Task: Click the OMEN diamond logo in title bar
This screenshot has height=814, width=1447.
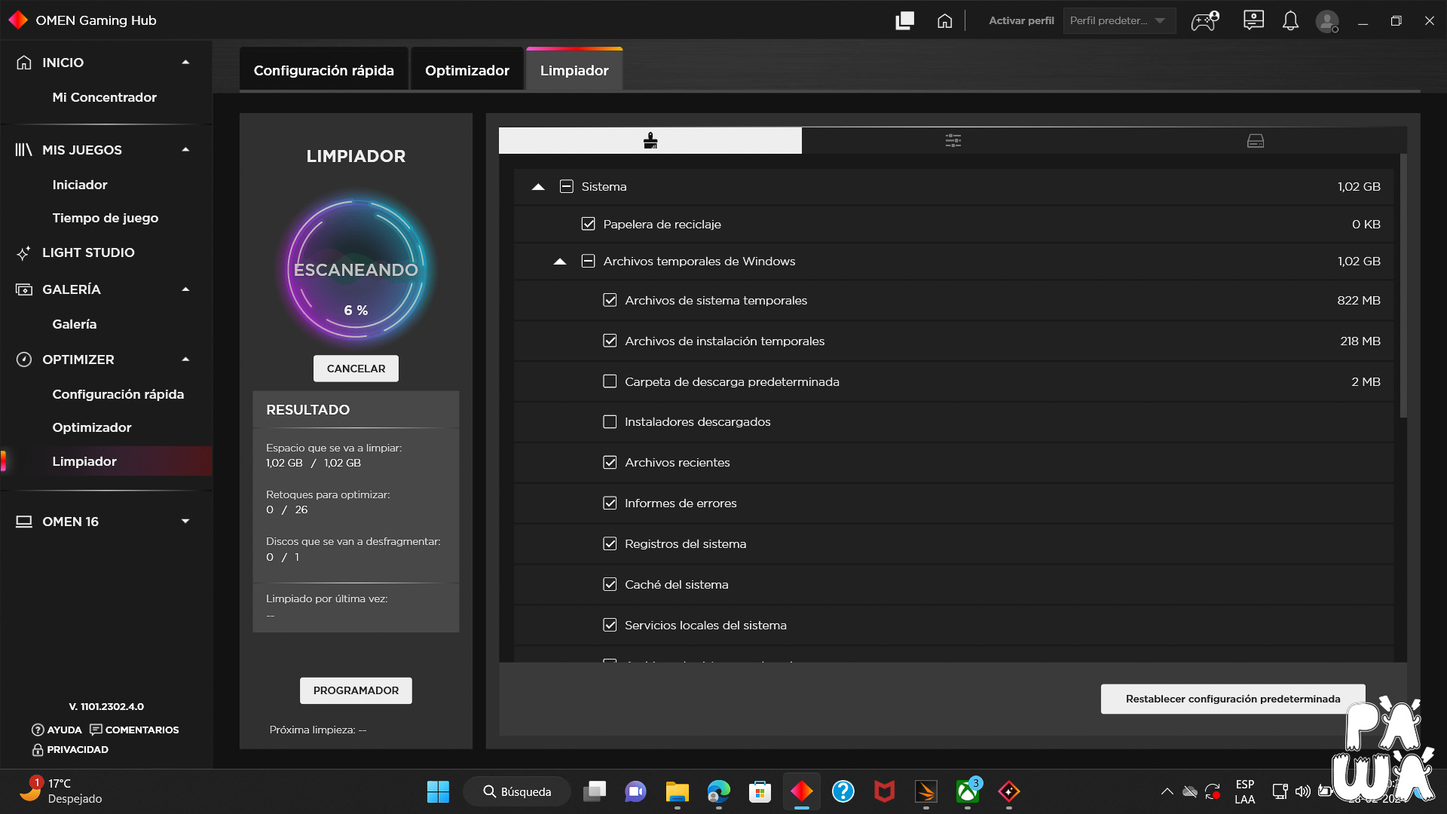Action: (18, 20)
